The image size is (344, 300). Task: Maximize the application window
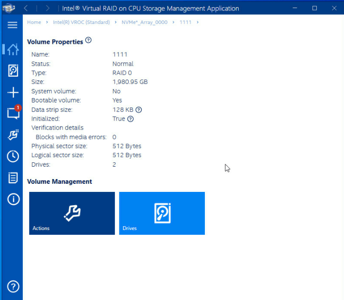click(x=314, y=8)
